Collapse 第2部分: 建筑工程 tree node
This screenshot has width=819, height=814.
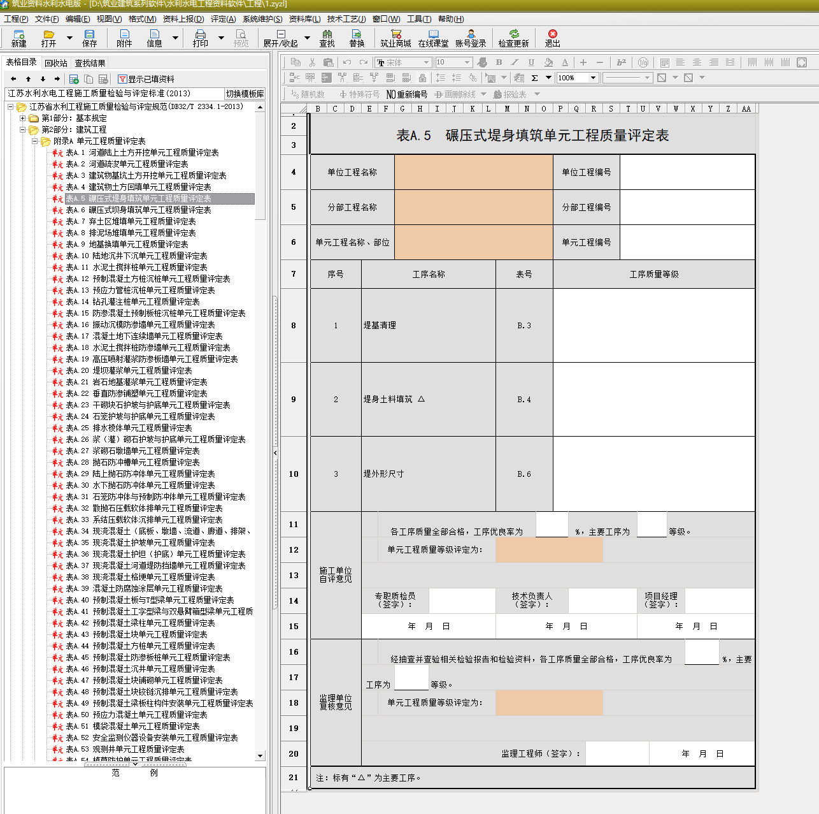[x=23, y=129]
